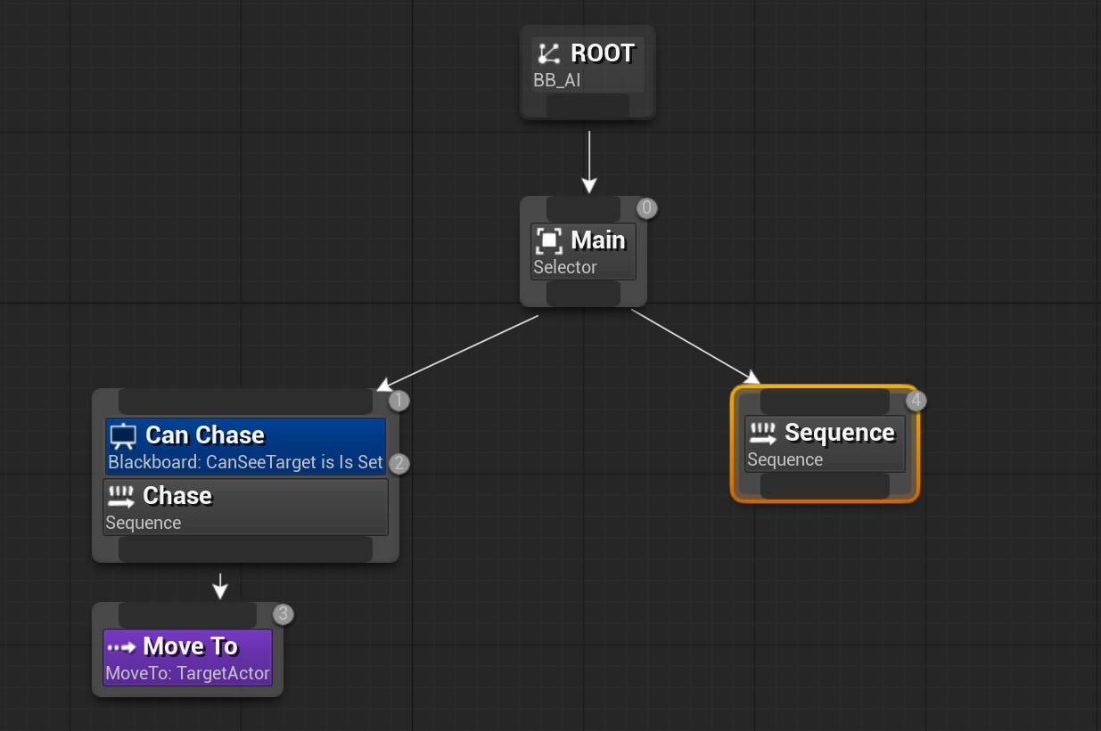Screen dimensions: 1101x731
Task: Click the Sequence subtitle of the selected node
Action: pyautogui.click(x=785, y=459)
